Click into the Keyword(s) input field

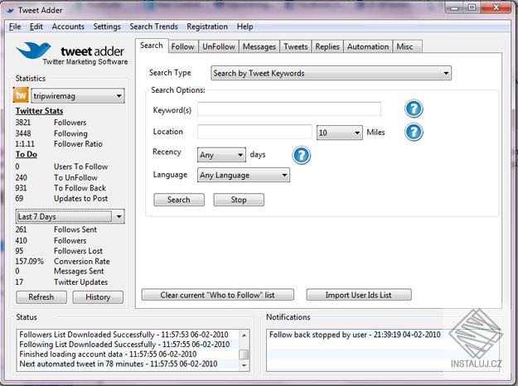tap(289, 109)
